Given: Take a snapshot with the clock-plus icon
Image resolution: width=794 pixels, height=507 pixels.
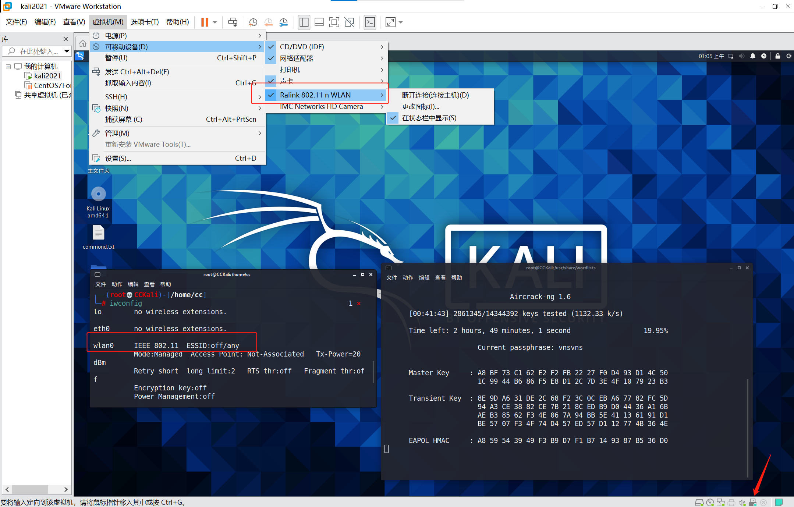Looking at the screenshot, I should 253,22.
